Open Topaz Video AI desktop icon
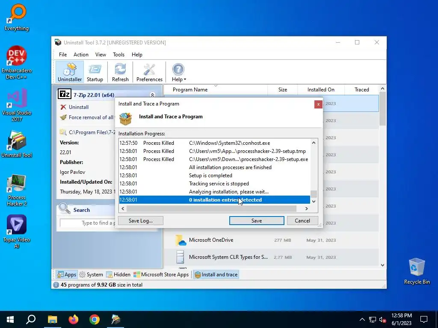438x328 pixels. 17,231
